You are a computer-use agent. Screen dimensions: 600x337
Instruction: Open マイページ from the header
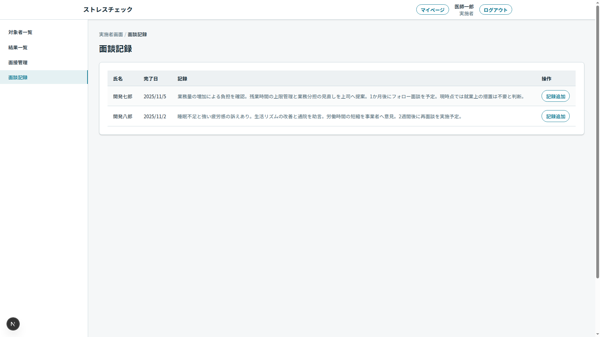pos(432,10)
